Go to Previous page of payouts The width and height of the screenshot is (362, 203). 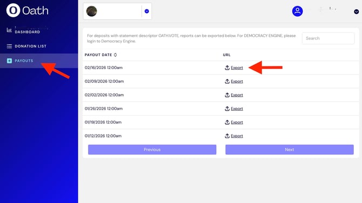(x=152, y=150)
